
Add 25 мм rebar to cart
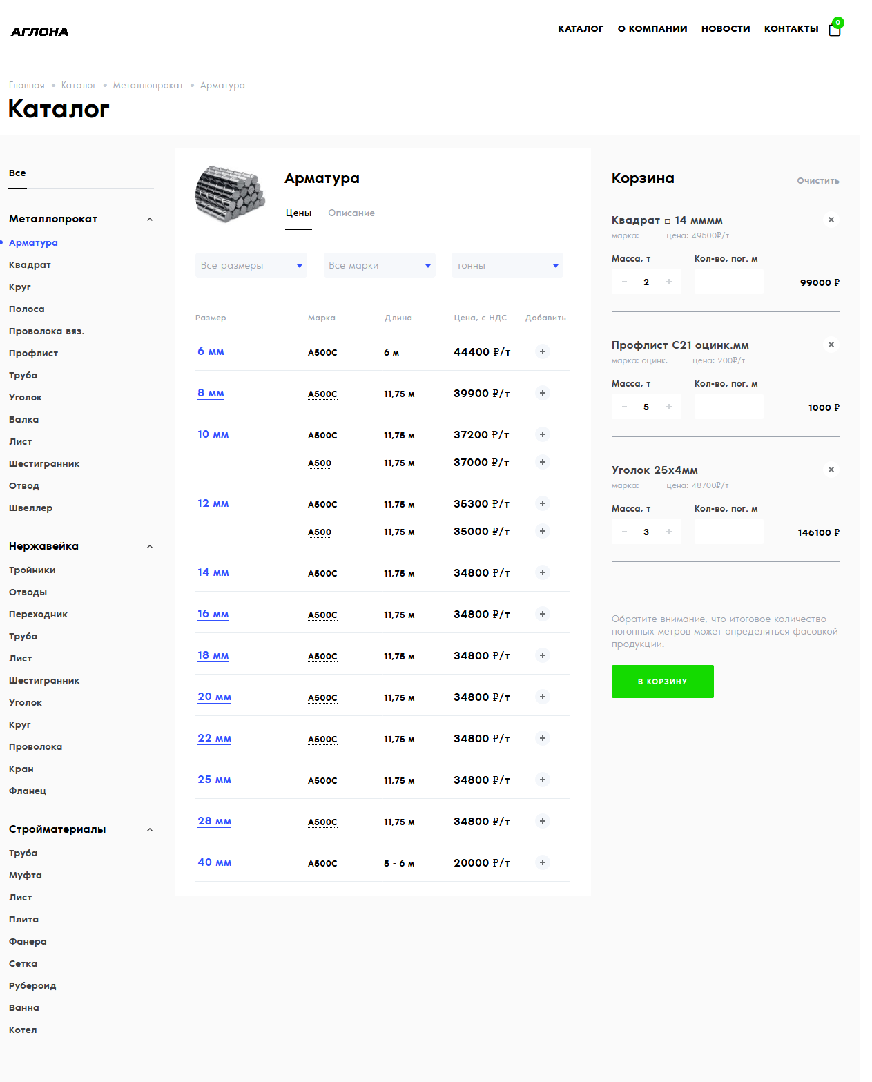(543, 780)
